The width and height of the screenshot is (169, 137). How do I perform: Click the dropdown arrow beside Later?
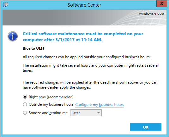98,113
